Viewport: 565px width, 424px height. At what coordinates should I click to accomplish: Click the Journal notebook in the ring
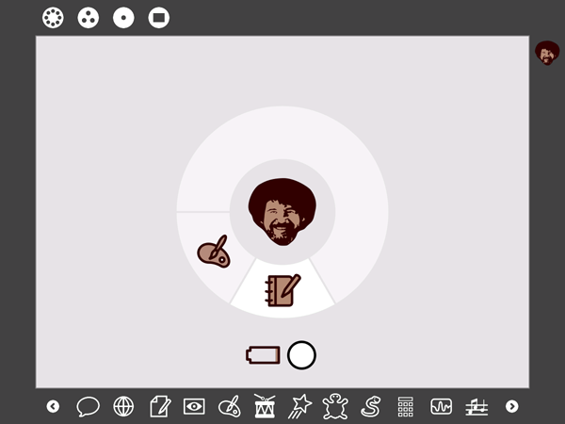[x=282, y=289]
